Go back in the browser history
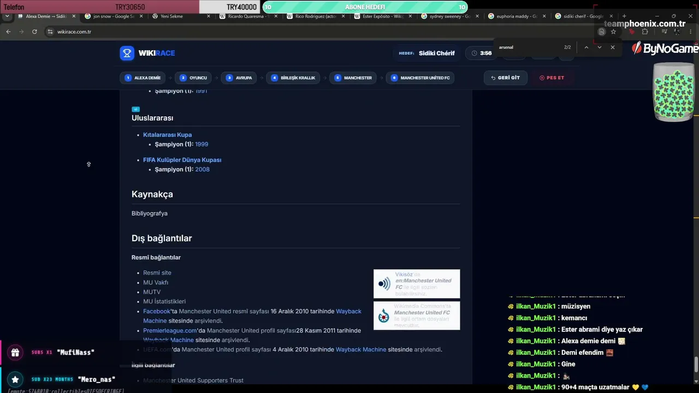 tap(8, 32)
